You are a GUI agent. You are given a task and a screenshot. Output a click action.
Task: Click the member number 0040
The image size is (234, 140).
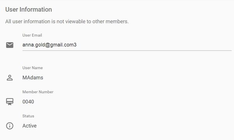tap(28, 102)
